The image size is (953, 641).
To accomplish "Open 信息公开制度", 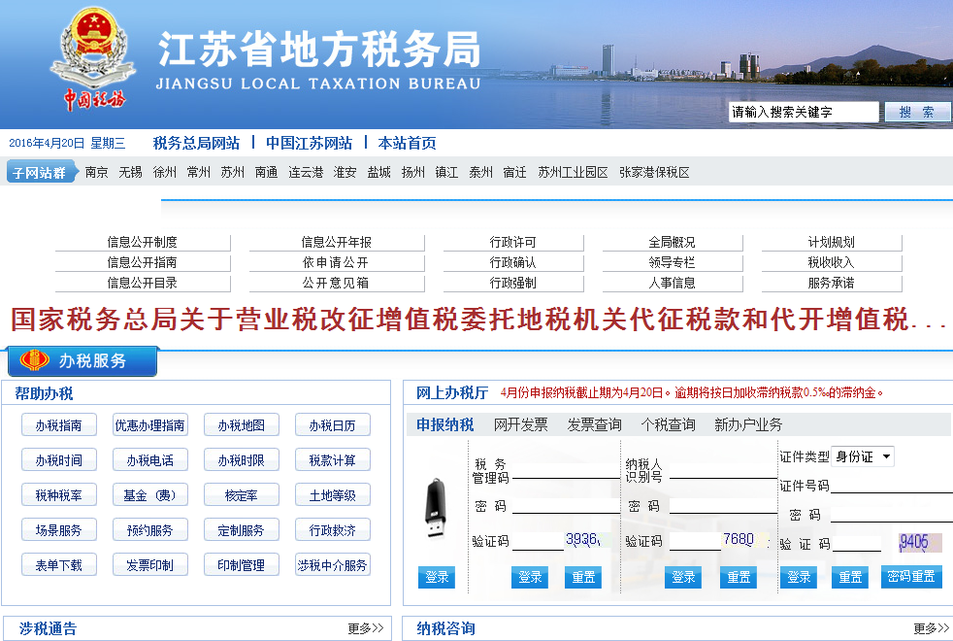I will pos(143,242).
